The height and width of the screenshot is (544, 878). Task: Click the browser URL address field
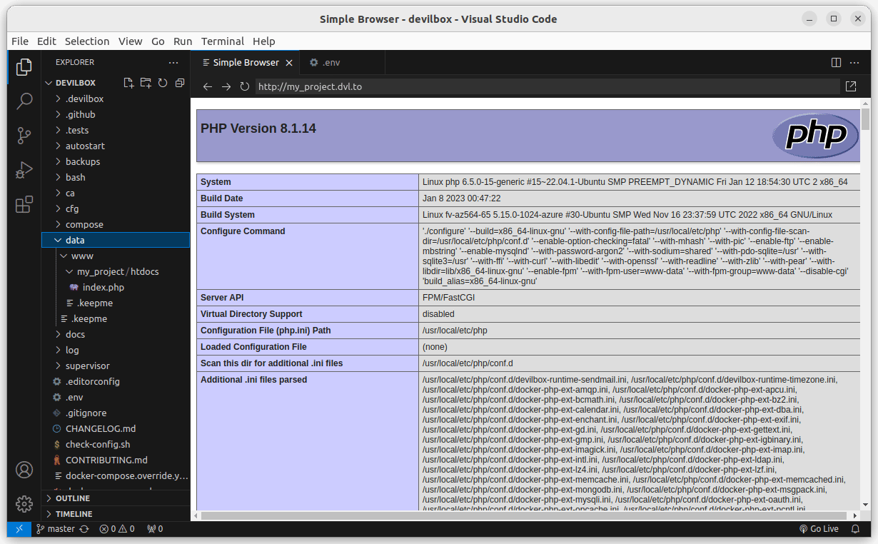point(547,86)
